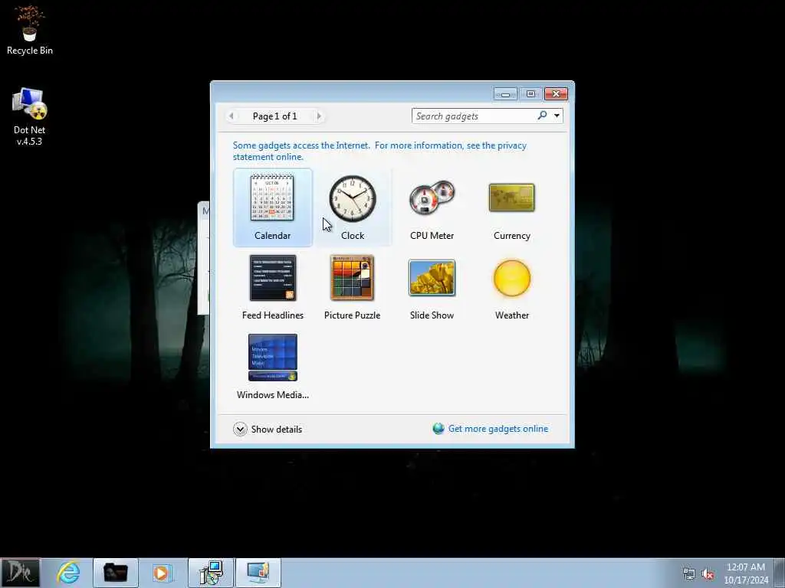Open the search options dropdown arrow
The width and height of the screenshot is (785, 588).
click(x=557, y=116)
